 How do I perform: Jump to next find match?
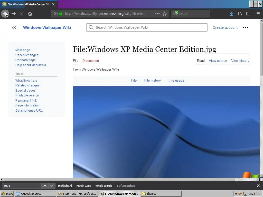point(52,186)
